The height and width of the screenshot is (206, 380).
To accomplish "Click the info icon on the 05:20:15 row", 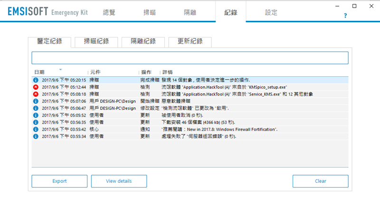I will coord(36,80).
